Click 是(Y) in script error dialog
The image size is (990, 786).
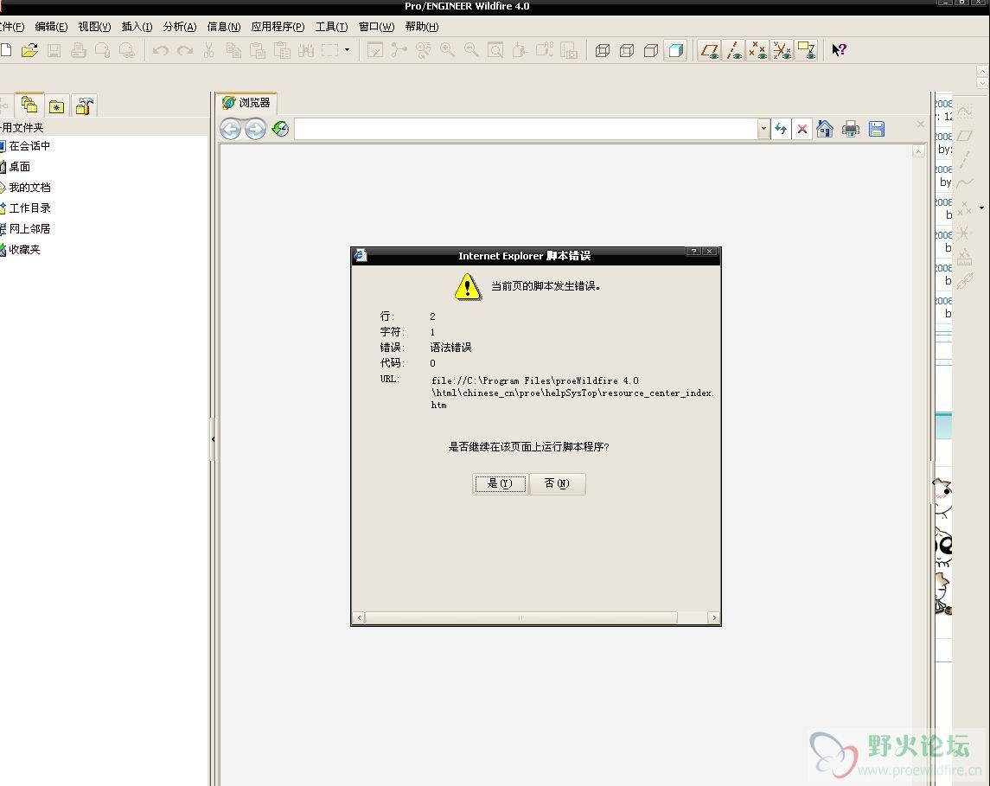500,483
